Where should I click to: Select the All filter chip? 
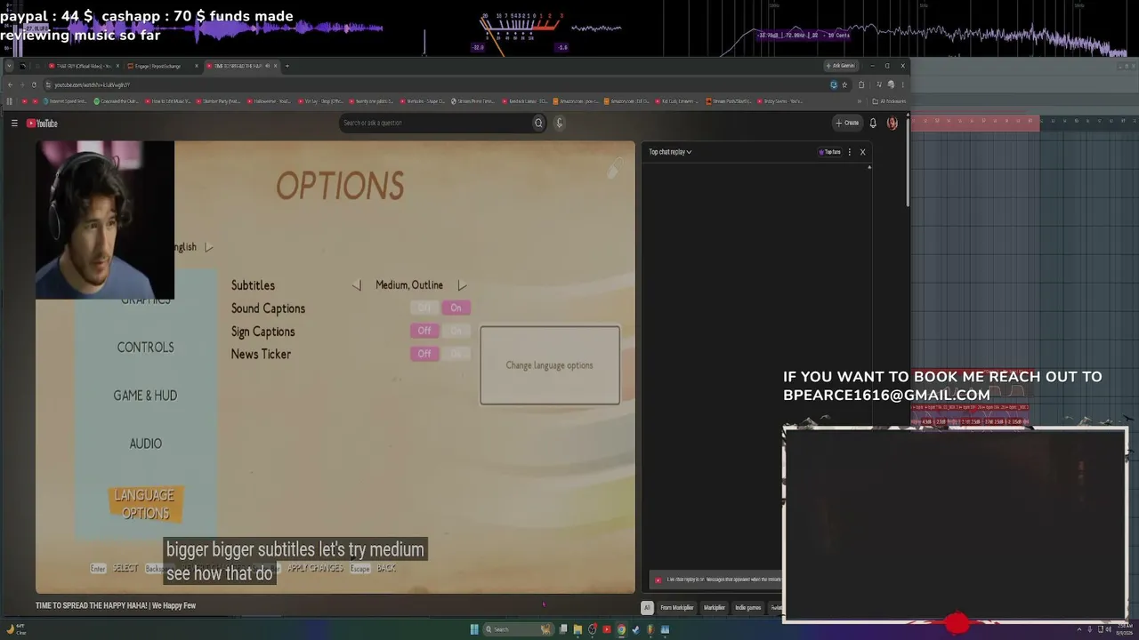(x=647, y=608)
